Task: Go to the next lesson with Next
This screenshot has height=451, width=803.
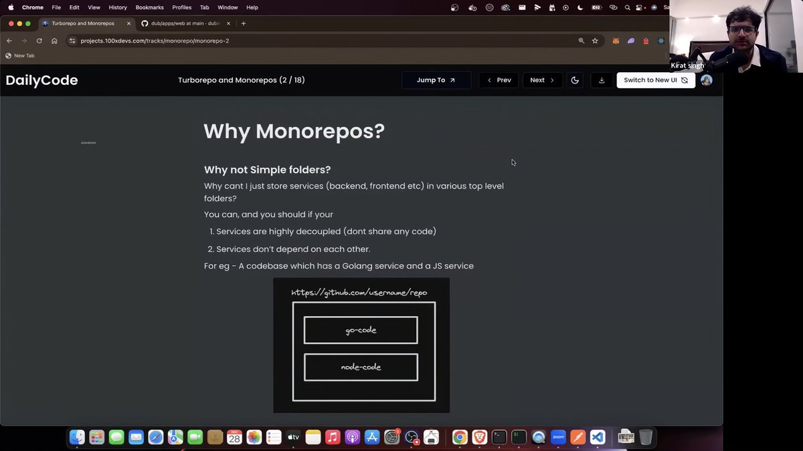Action: pyautogui.click(x=542, y=80)
